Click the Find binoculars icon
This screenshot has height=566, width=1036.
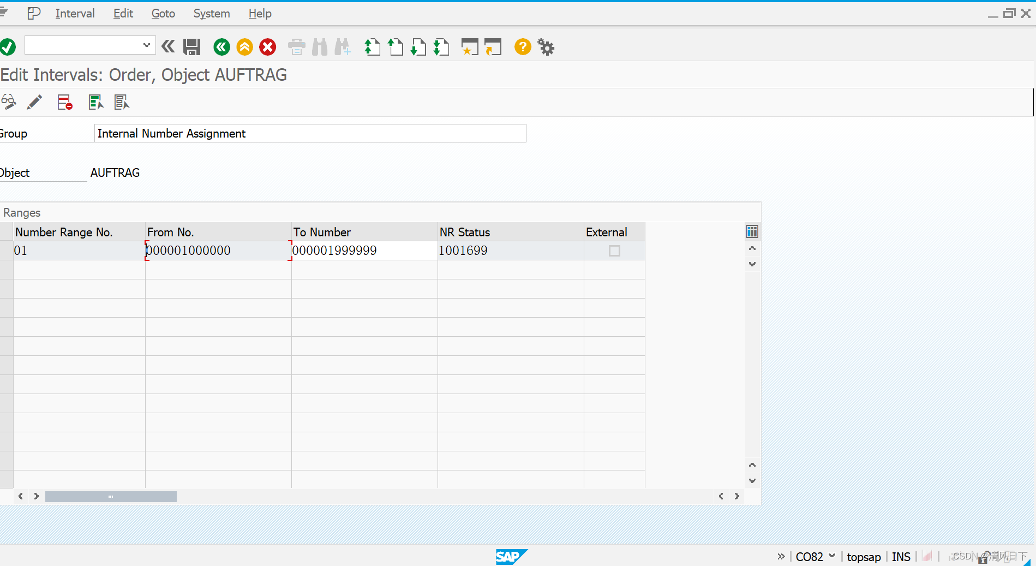click(x=320, y=47)
